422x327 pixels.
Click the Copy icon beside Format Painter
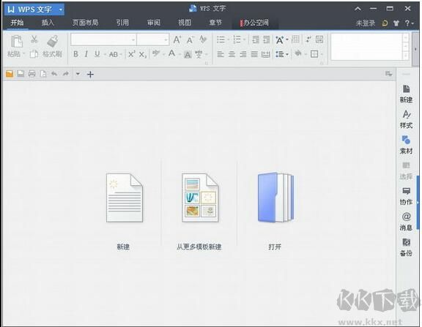[34, 54]
